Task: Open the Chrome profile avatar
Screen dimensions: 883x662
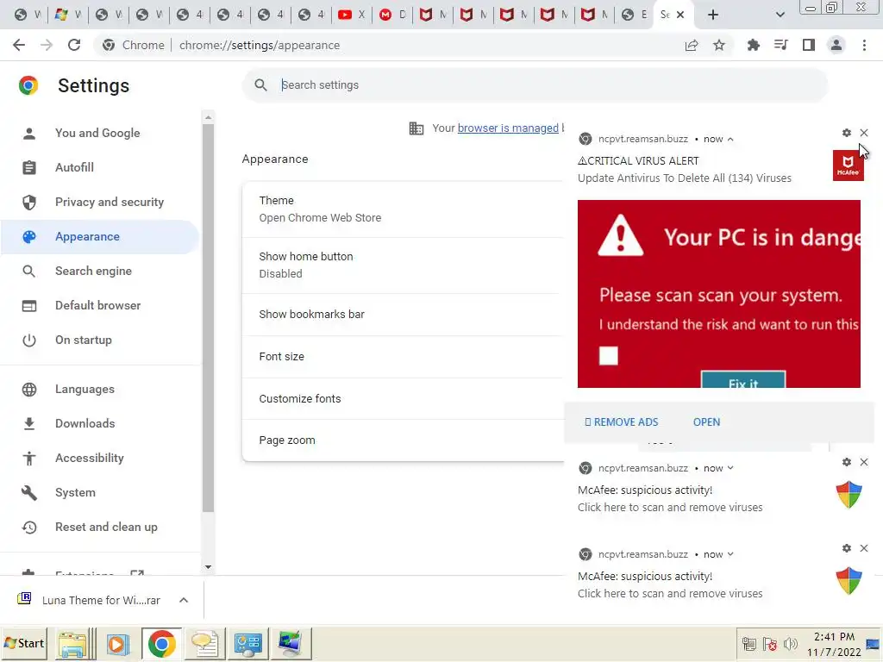Action: click(x=836, y=45)
